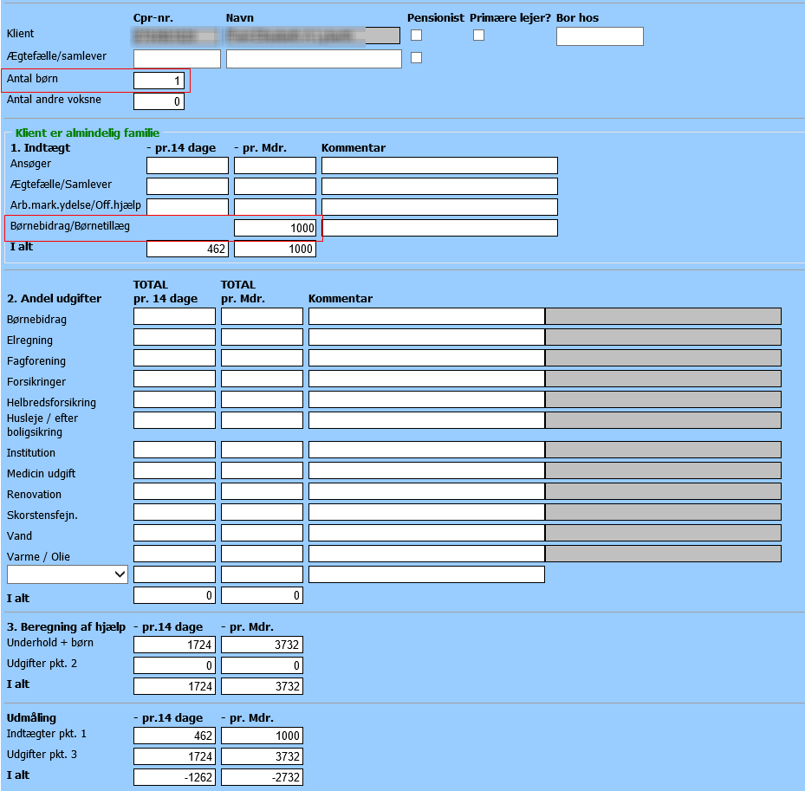Viewport: 805px width, 791px height.
Task: Click Varme / Olie pr. 14 dage field
Action: [x=174, y=554]
